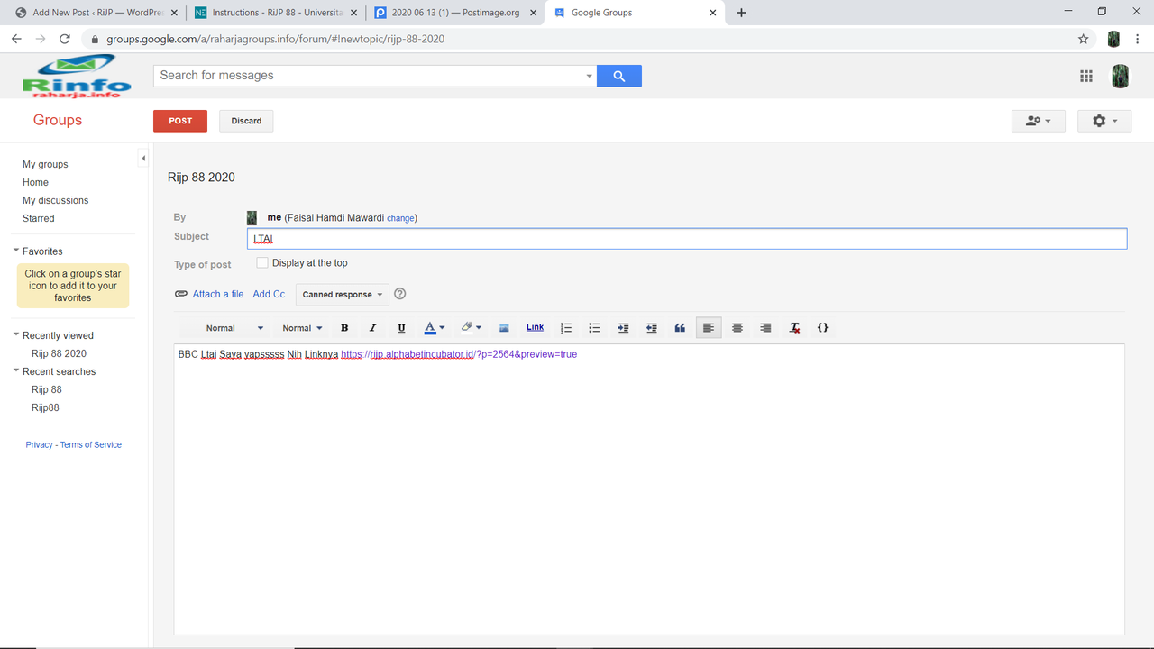Screen dimensions: 1154x649
Task: Apply underline formatting
Action: [x=401, y=328]
